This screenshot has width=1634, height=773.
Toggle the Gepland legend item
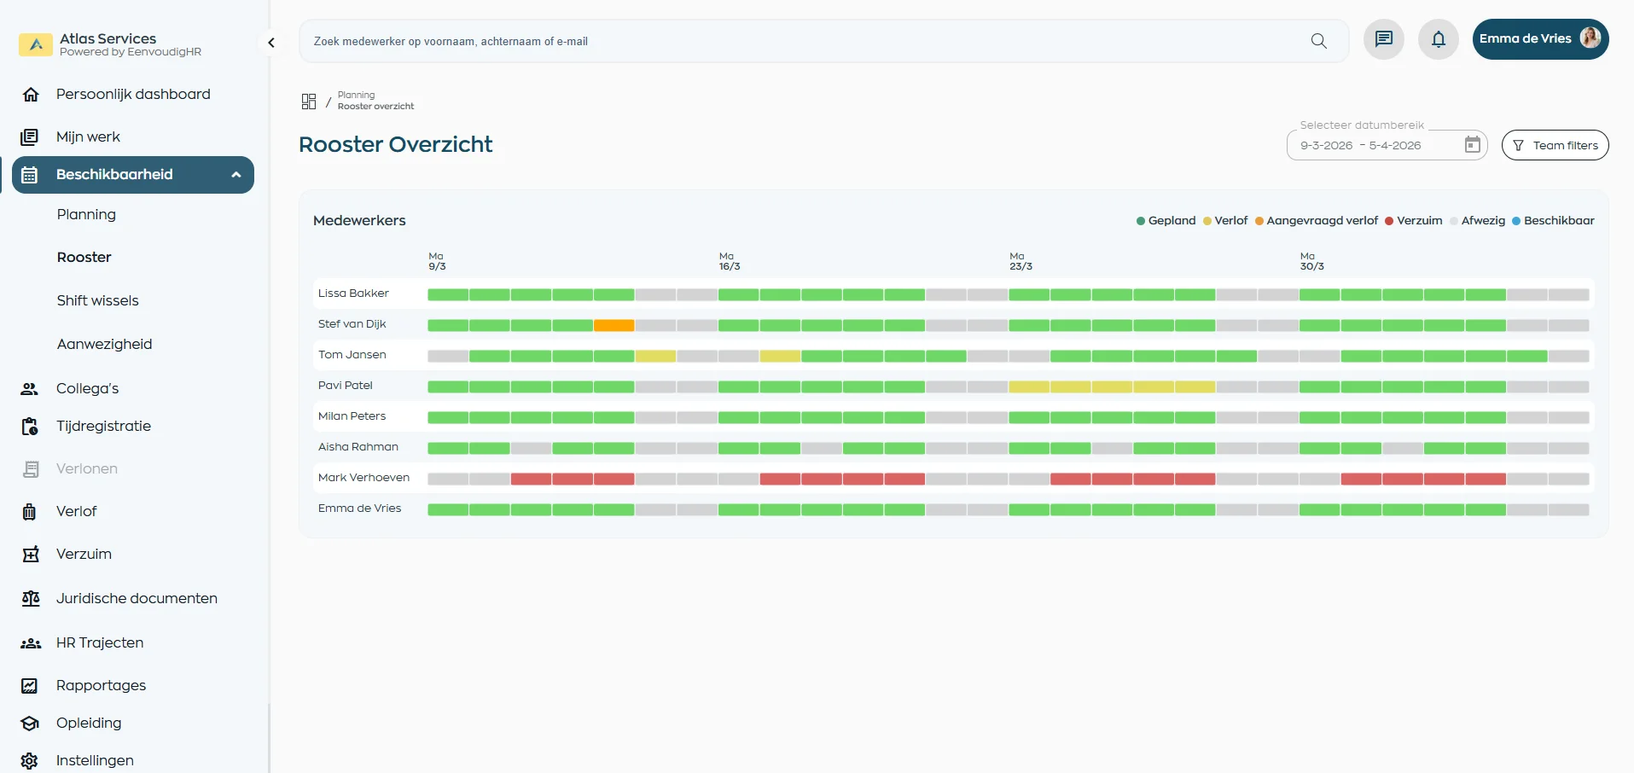click(1166, 221)
